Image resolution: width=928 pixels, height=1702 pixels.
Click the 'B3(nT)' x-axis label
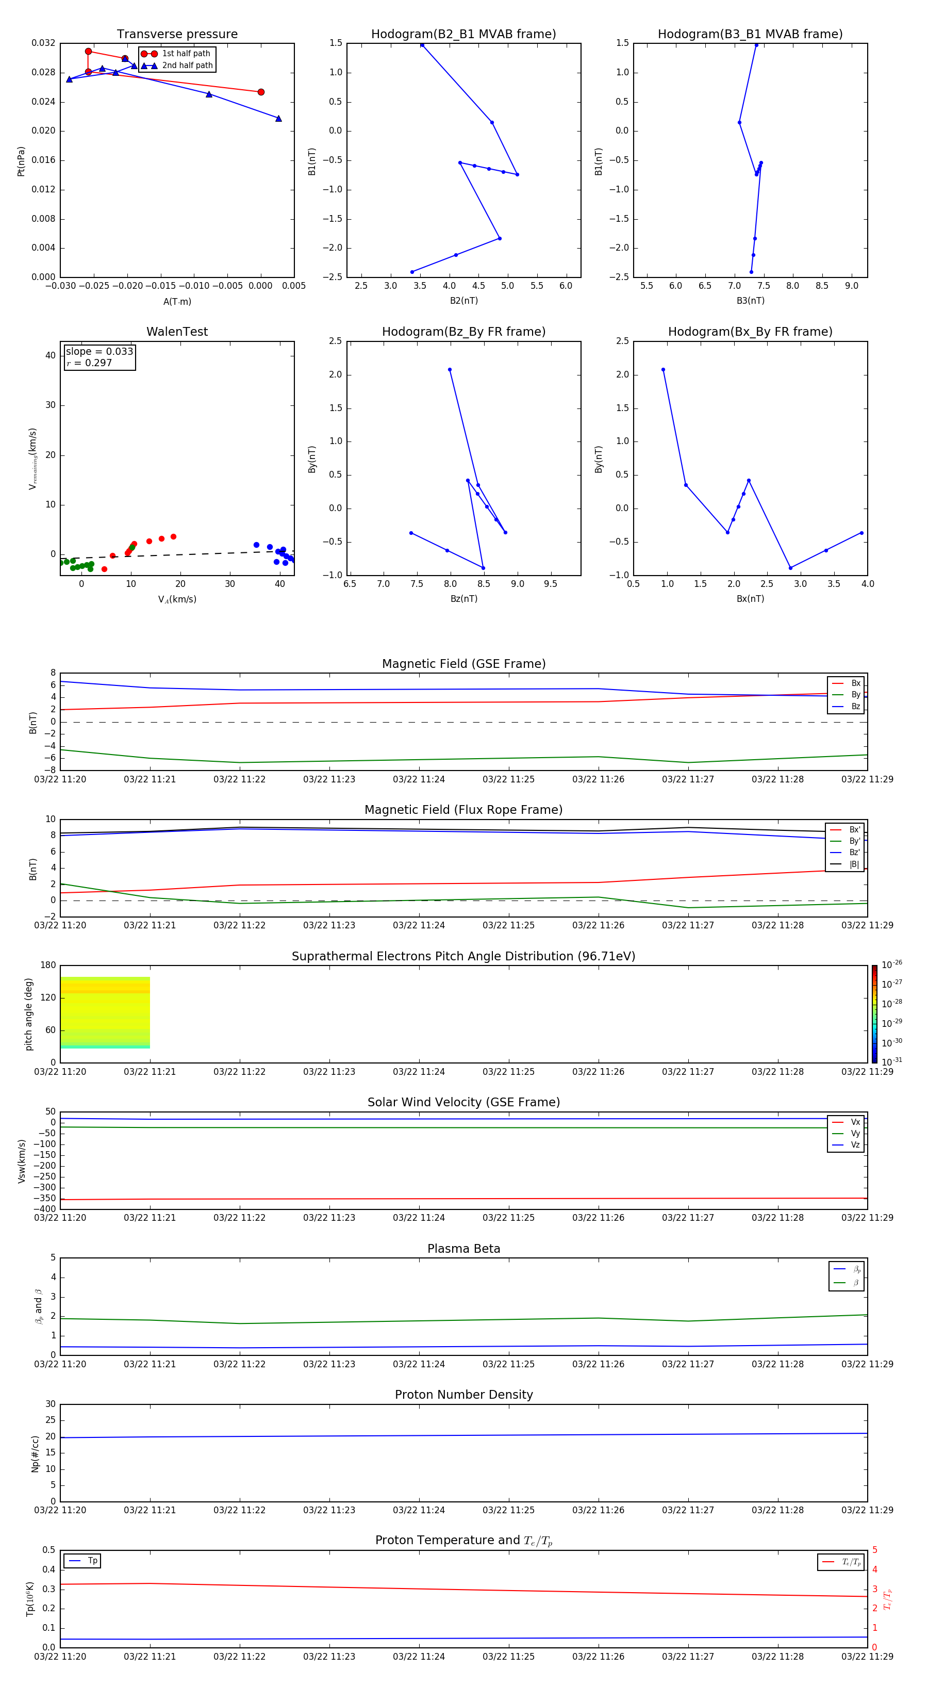750,301
